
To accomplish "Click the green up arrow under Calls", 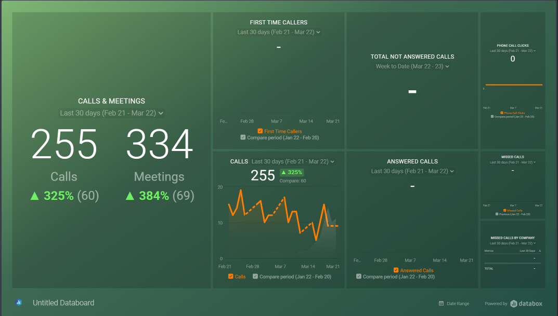I will point(35,196).
